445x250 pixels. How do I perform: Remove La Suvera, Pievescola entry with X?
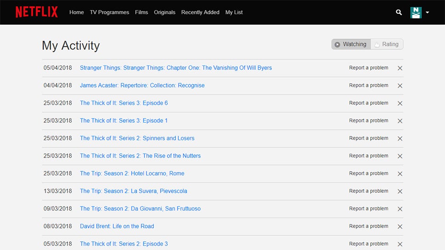pyautogui.click(x=400, y=191)
